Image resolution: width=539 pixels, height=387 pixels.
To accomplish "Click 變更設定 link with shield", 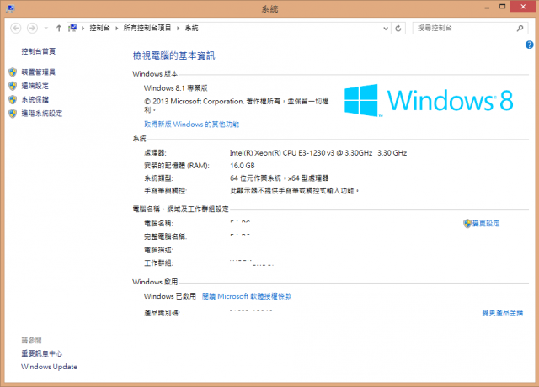I will pyautogui.click(x=486, y=224).
